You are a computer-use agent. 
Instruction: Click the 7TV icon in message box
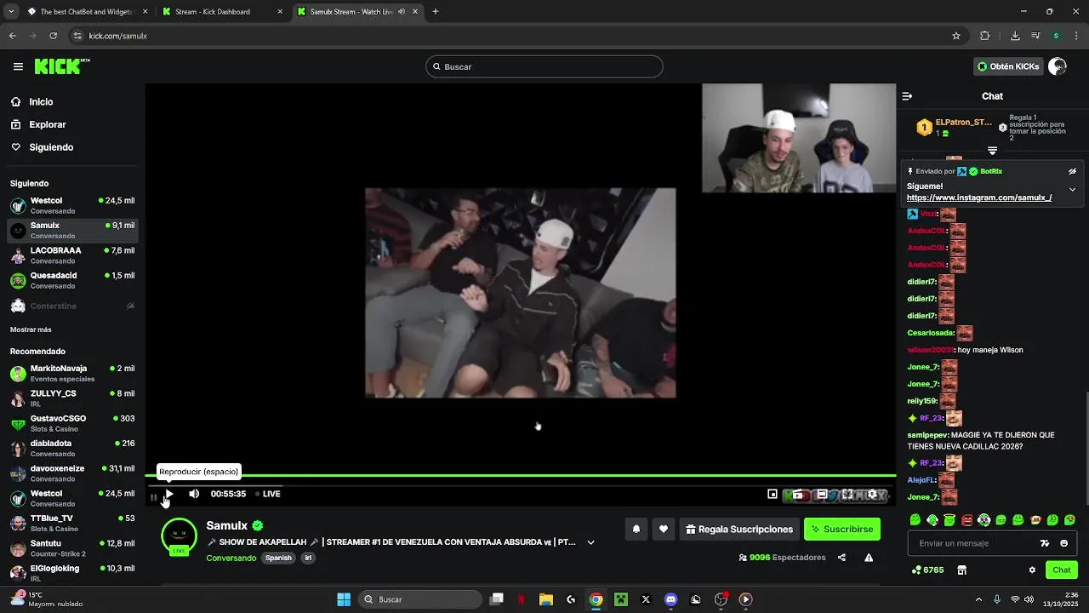(x=1045, y=543)
